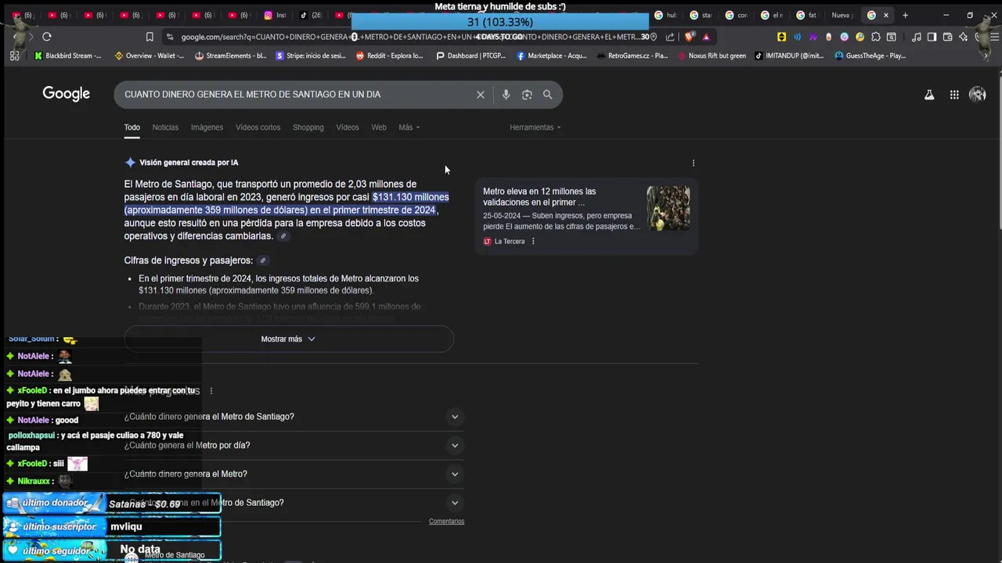
Task: Open the Stripe: inicio de sesi... bookmark
Action: pyautogui.click(x=309, y=56)
